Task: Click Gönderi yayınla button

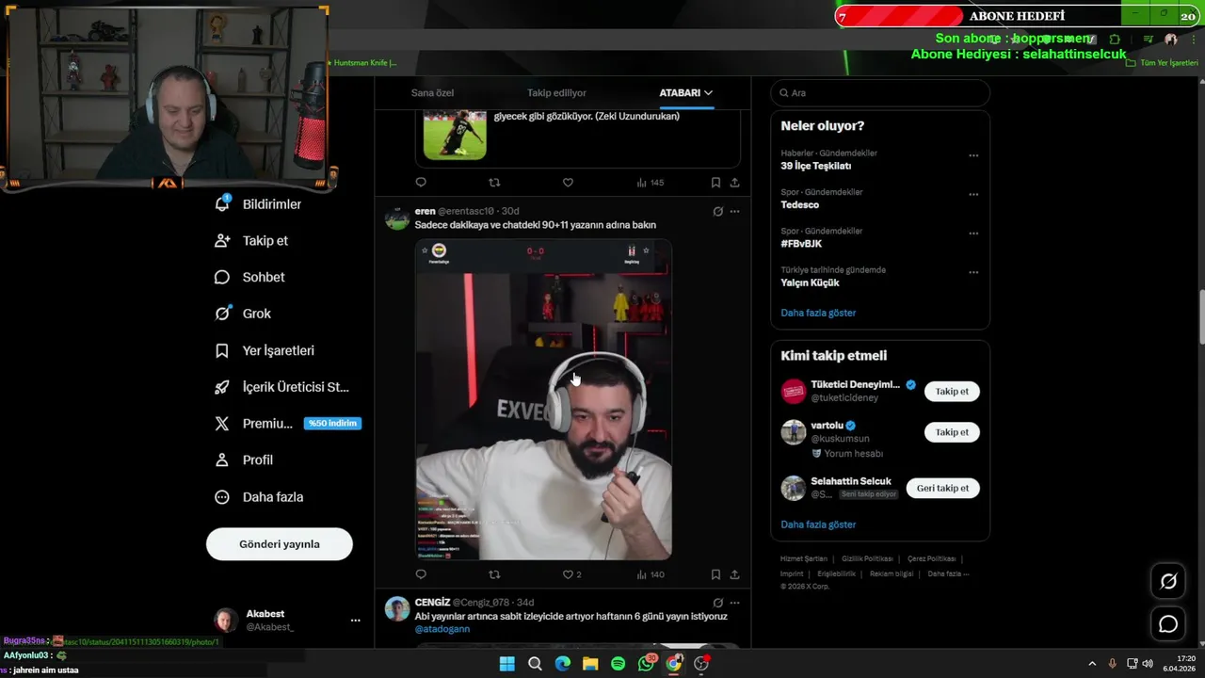Action: point(280,544)
